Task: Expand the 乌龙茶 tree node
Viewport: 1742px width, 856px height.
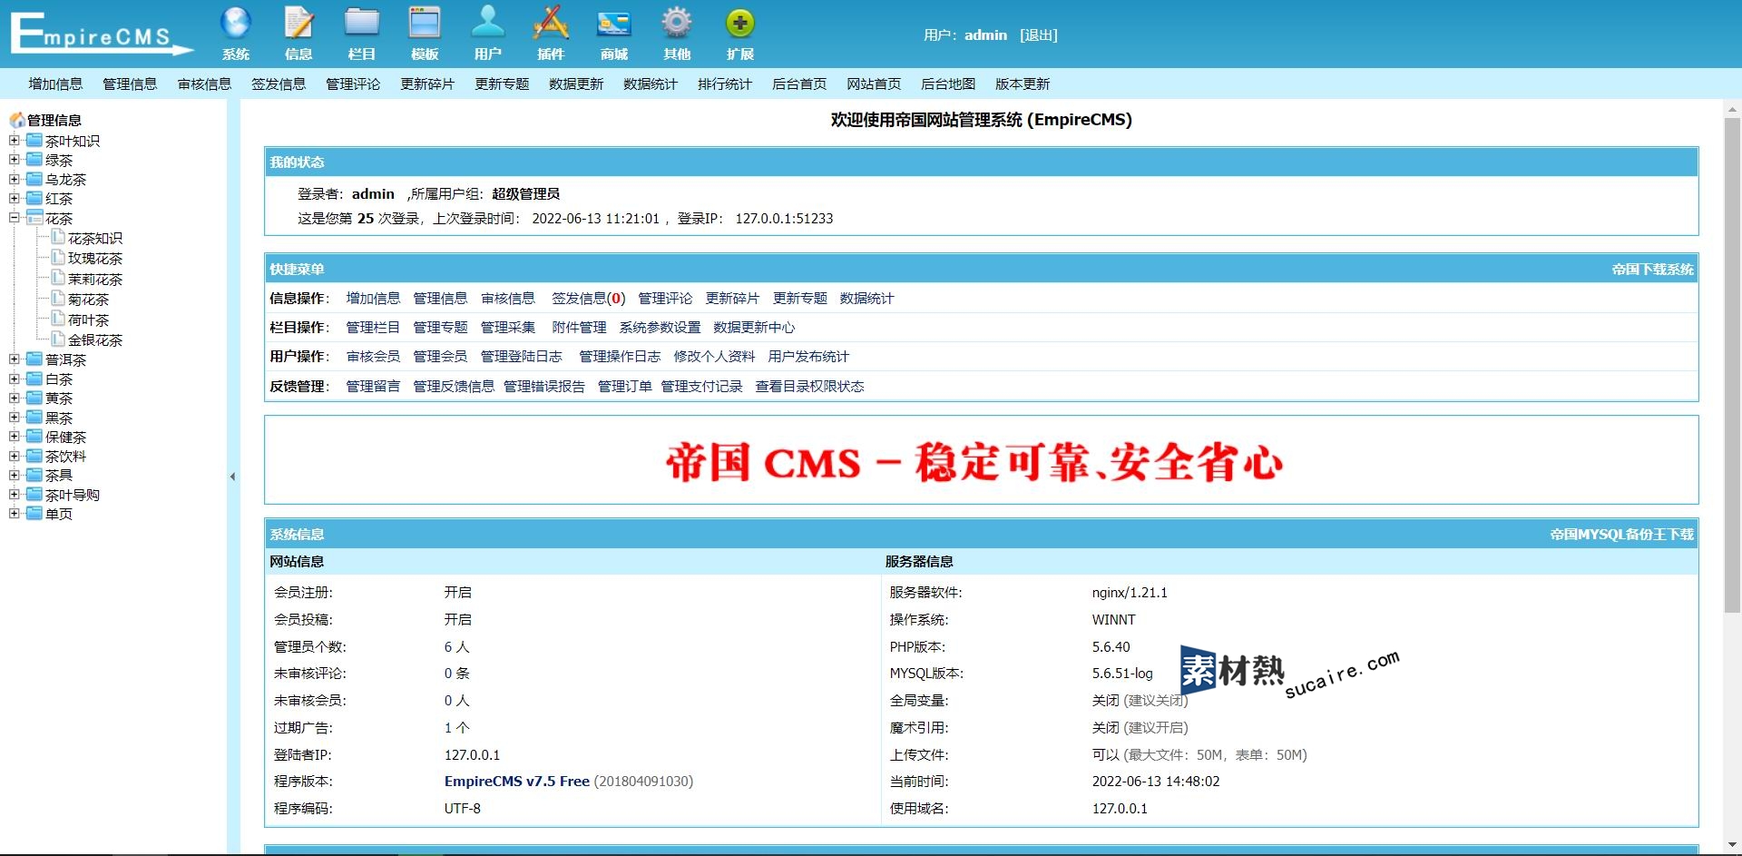Action: pyautogui.click(x=14, y=179)
